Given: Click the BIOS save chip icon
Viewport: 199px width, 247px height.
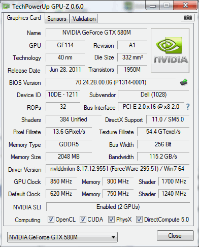Looking at the screenshot, I should point(184,82).
